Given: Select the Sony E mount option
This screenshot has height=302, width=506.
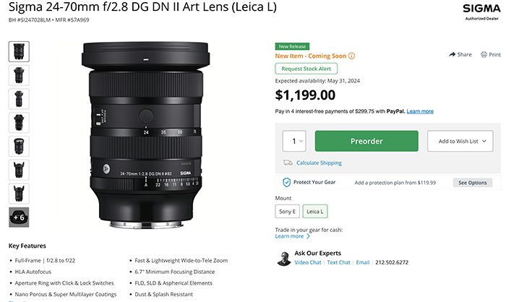Looking at the screenshot, I should 287,211.
